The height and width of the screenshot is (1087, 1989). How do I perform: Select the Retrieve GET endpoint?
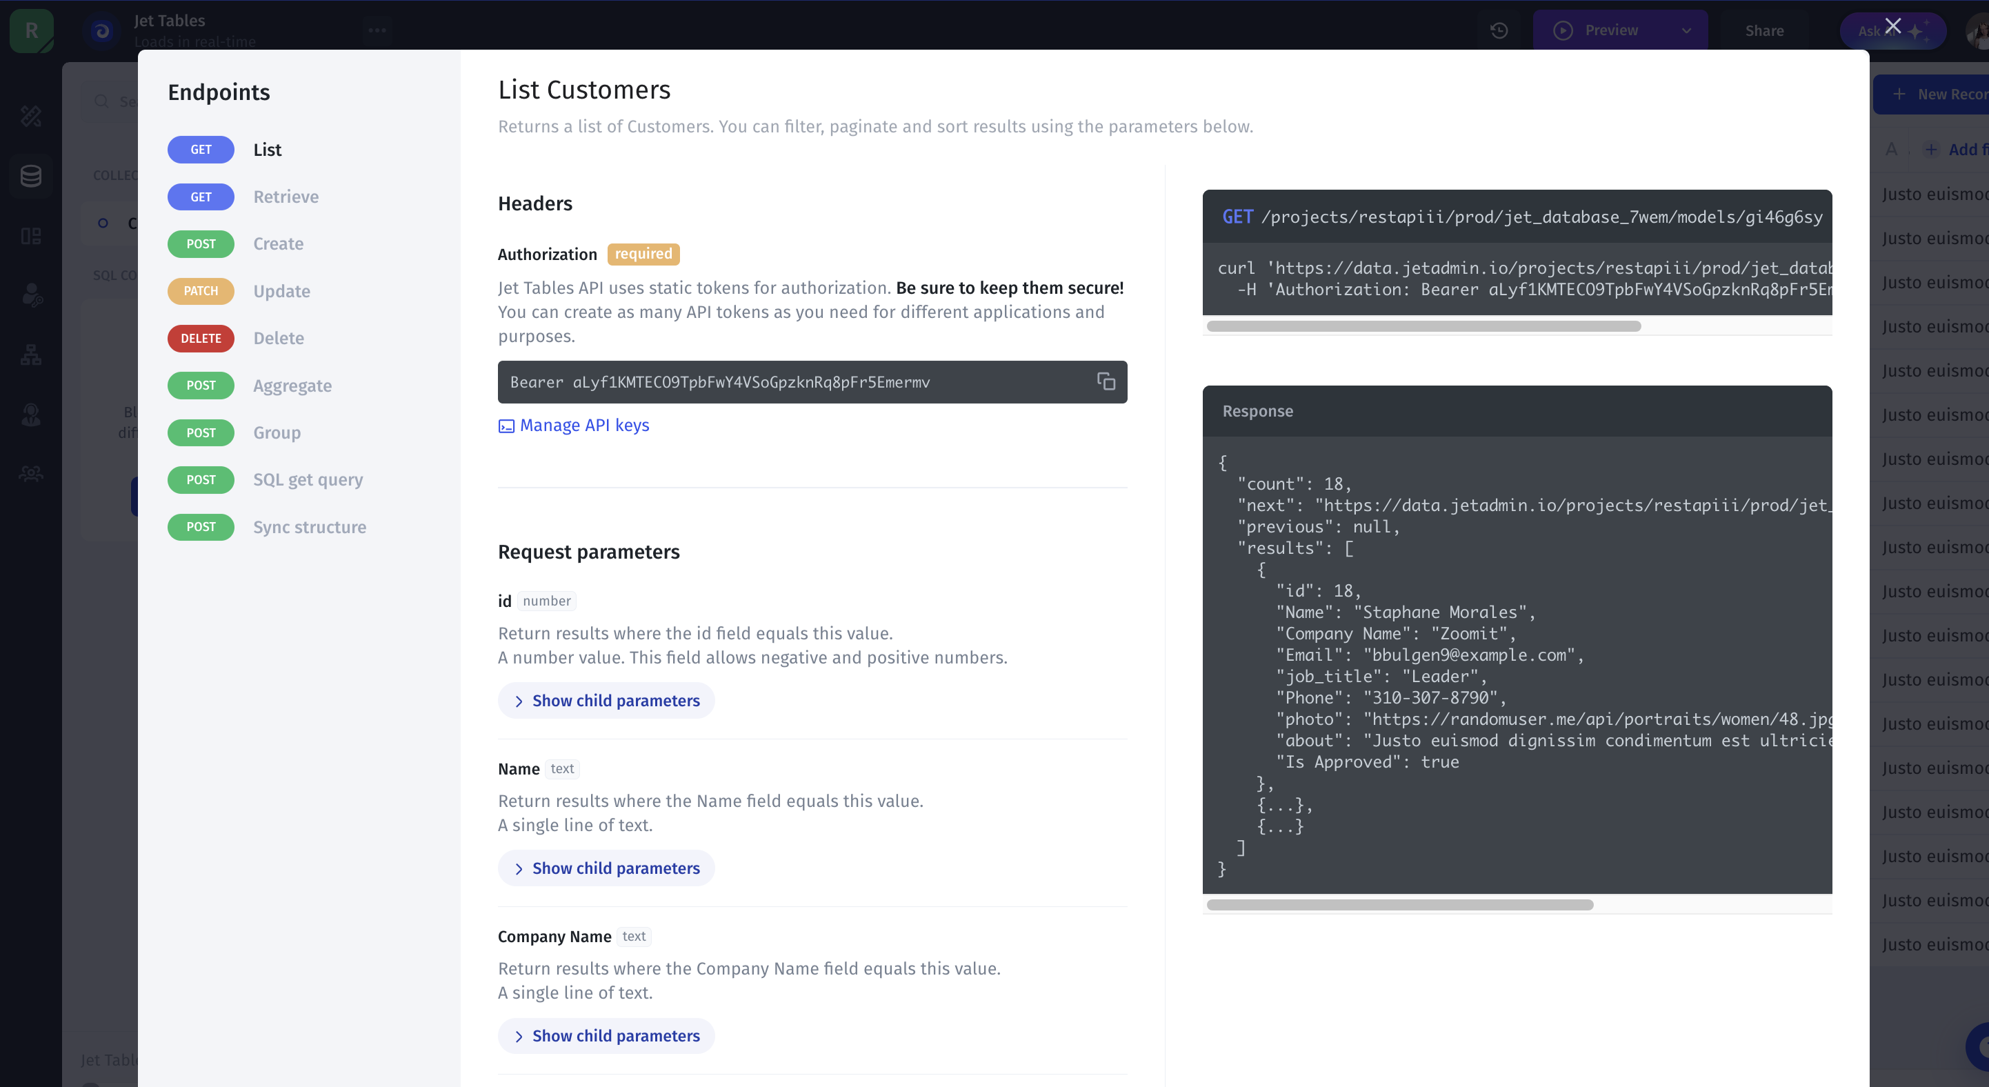tap(285, 197)
